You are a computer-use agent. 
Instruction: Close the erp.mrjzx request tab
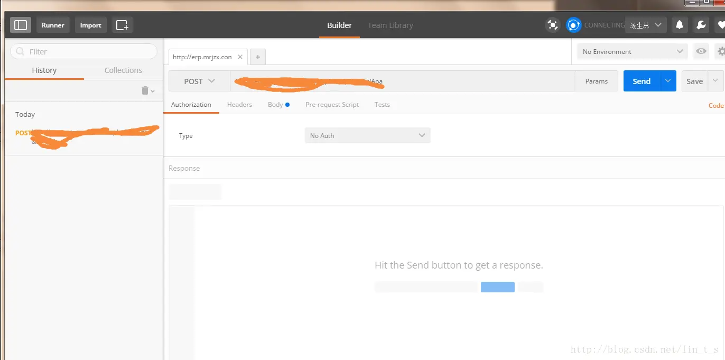pos(240,57)
